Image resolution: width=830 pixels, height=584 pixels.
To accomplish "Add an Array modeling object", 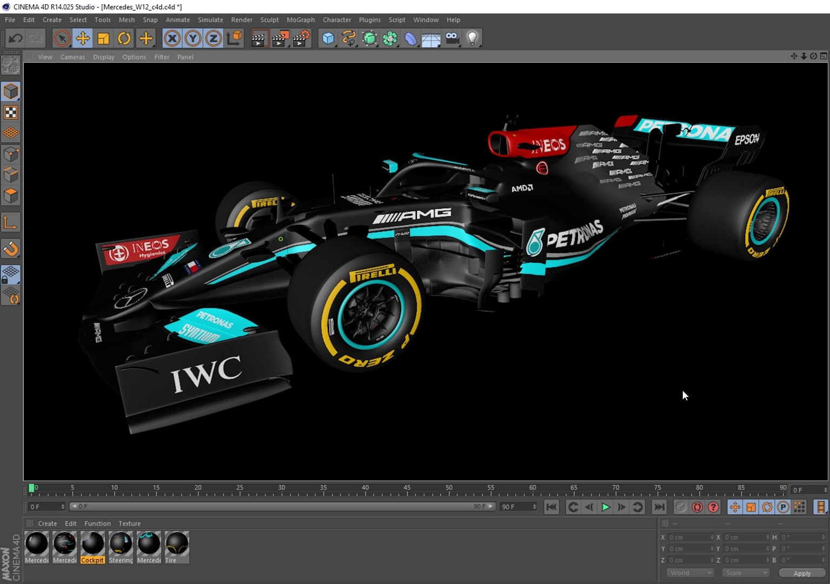I will 390,38.
